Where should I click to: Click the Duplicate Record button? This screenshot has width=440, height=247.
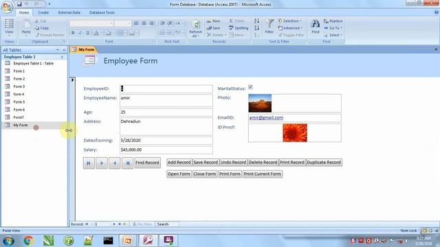point(324,163)
